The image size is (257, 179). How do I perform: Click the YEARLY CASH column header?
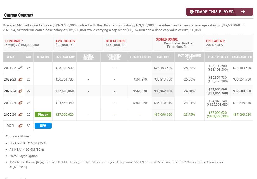(x=218, y=57)
